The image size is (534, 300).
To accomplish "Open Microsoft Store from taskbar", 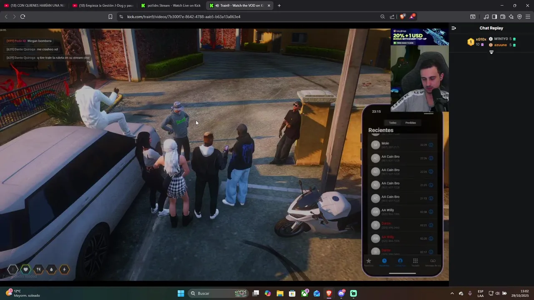I will click(292, 293).
